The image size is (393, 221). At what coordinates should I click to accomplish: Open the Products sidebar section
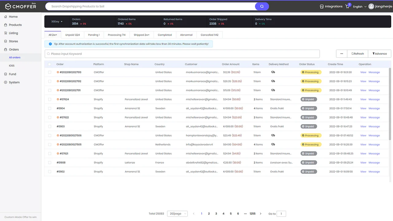pyautogui.click(x=14, y=25)
